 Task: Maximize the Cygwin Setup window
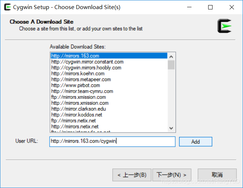click(x=210, y=7)
